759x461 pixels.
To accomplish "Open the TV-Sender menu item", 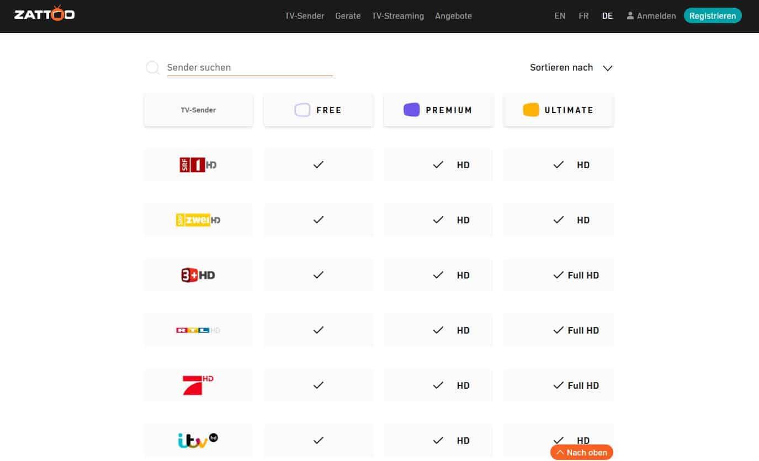I will [x=304, y=16].
